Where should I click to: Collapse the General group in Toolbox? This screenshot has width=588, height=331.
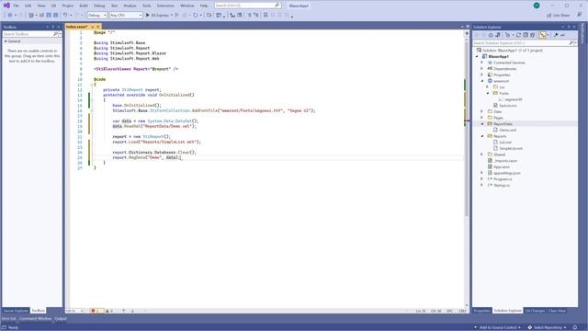6,41
